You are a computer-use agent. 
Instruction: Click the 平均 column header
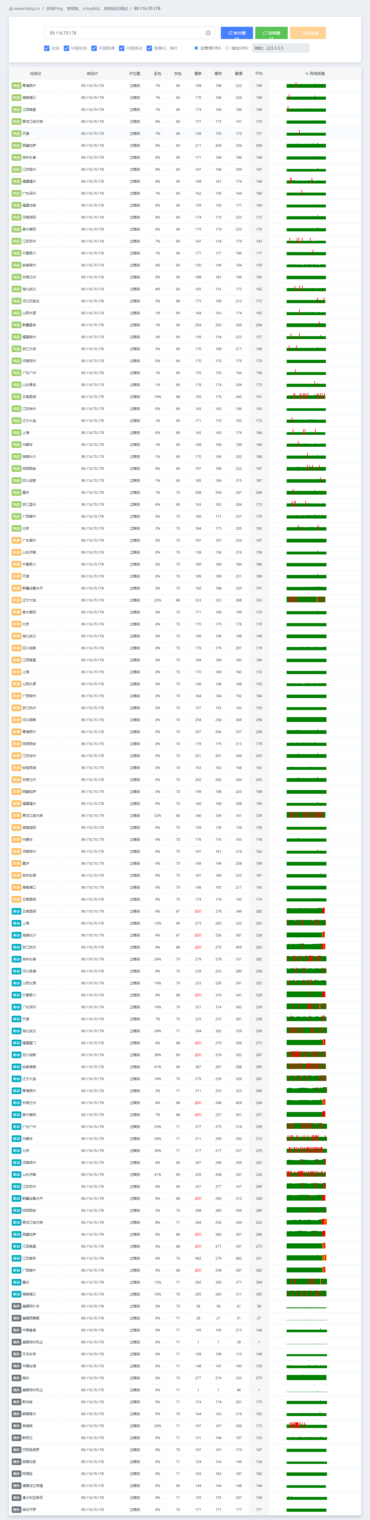coord(259,74)
